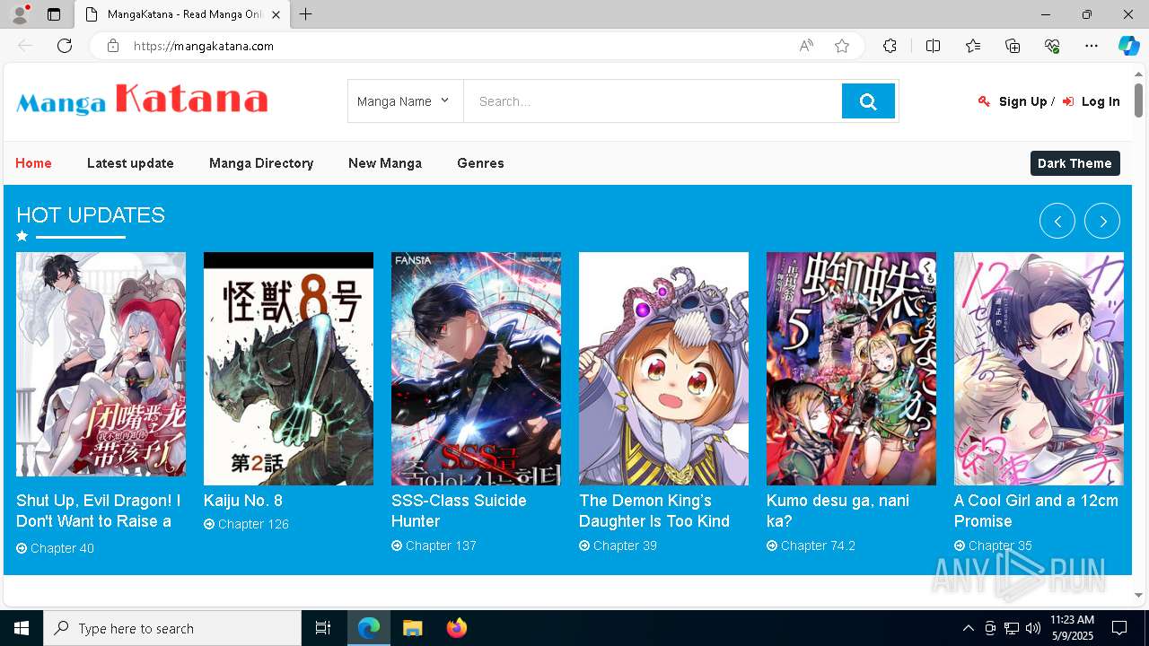Open the network icon in system tray
The width and height of the screenshot is (1149, 646).
(x=1012, y=628)
